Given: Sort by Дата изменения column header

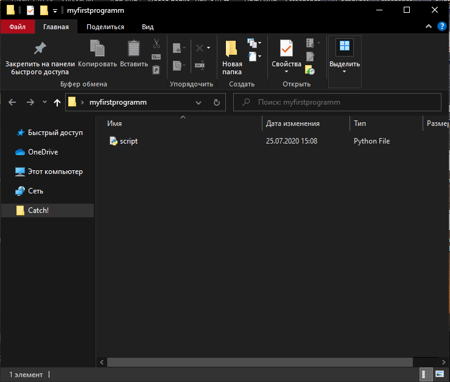Looking at the screenshot, I should [x=306, y=123].
